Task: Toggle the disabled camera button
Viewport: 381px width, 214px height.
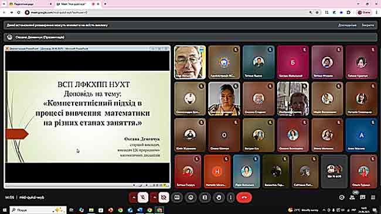Action: (x=164, y=198)
